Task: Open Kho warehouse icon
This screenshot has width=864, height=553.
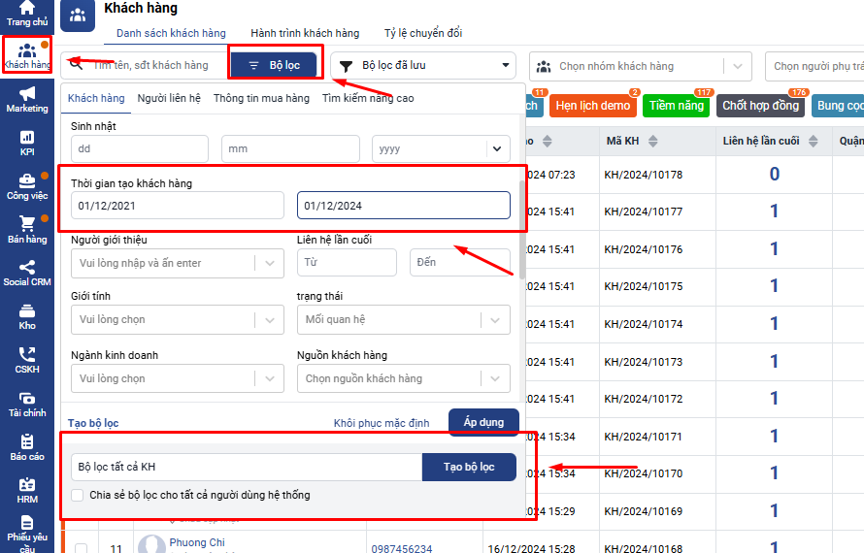Action: (26, 316)
